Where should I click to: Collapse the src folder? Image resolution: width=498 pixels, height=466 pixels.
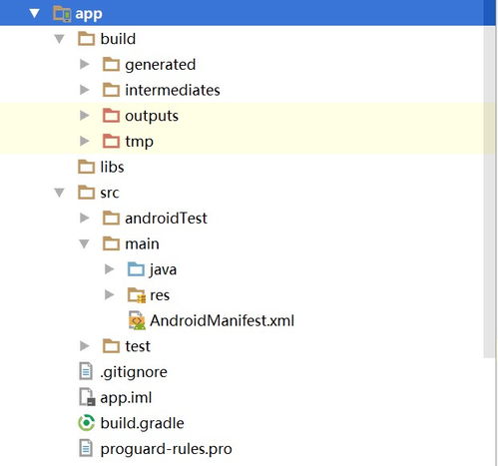59,193
